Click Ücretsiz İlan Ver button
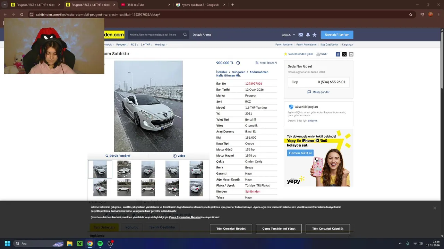Image resolution: width=444 pixels, height=249 pixels. [x=337, y=35]
